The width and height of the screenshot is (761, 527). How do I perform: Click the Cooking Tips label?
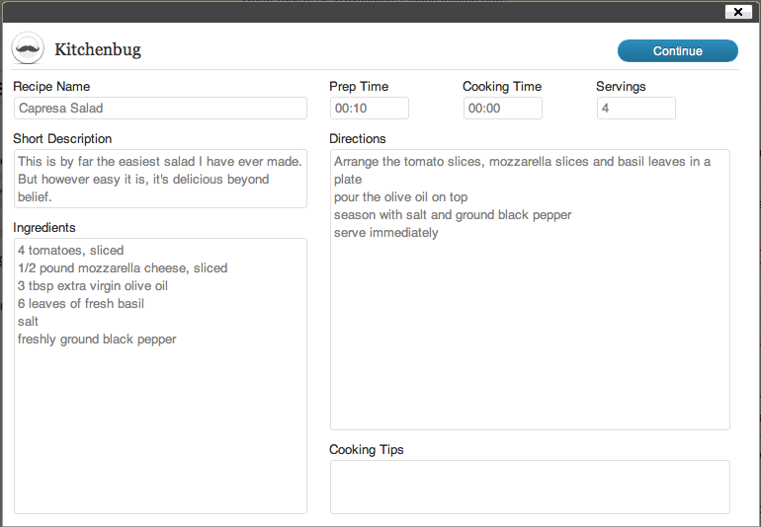coord(367,449)
